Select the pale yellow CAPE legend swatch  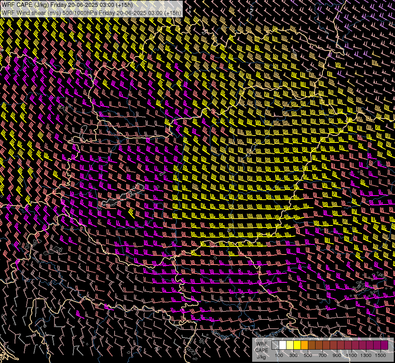(290, 345)
